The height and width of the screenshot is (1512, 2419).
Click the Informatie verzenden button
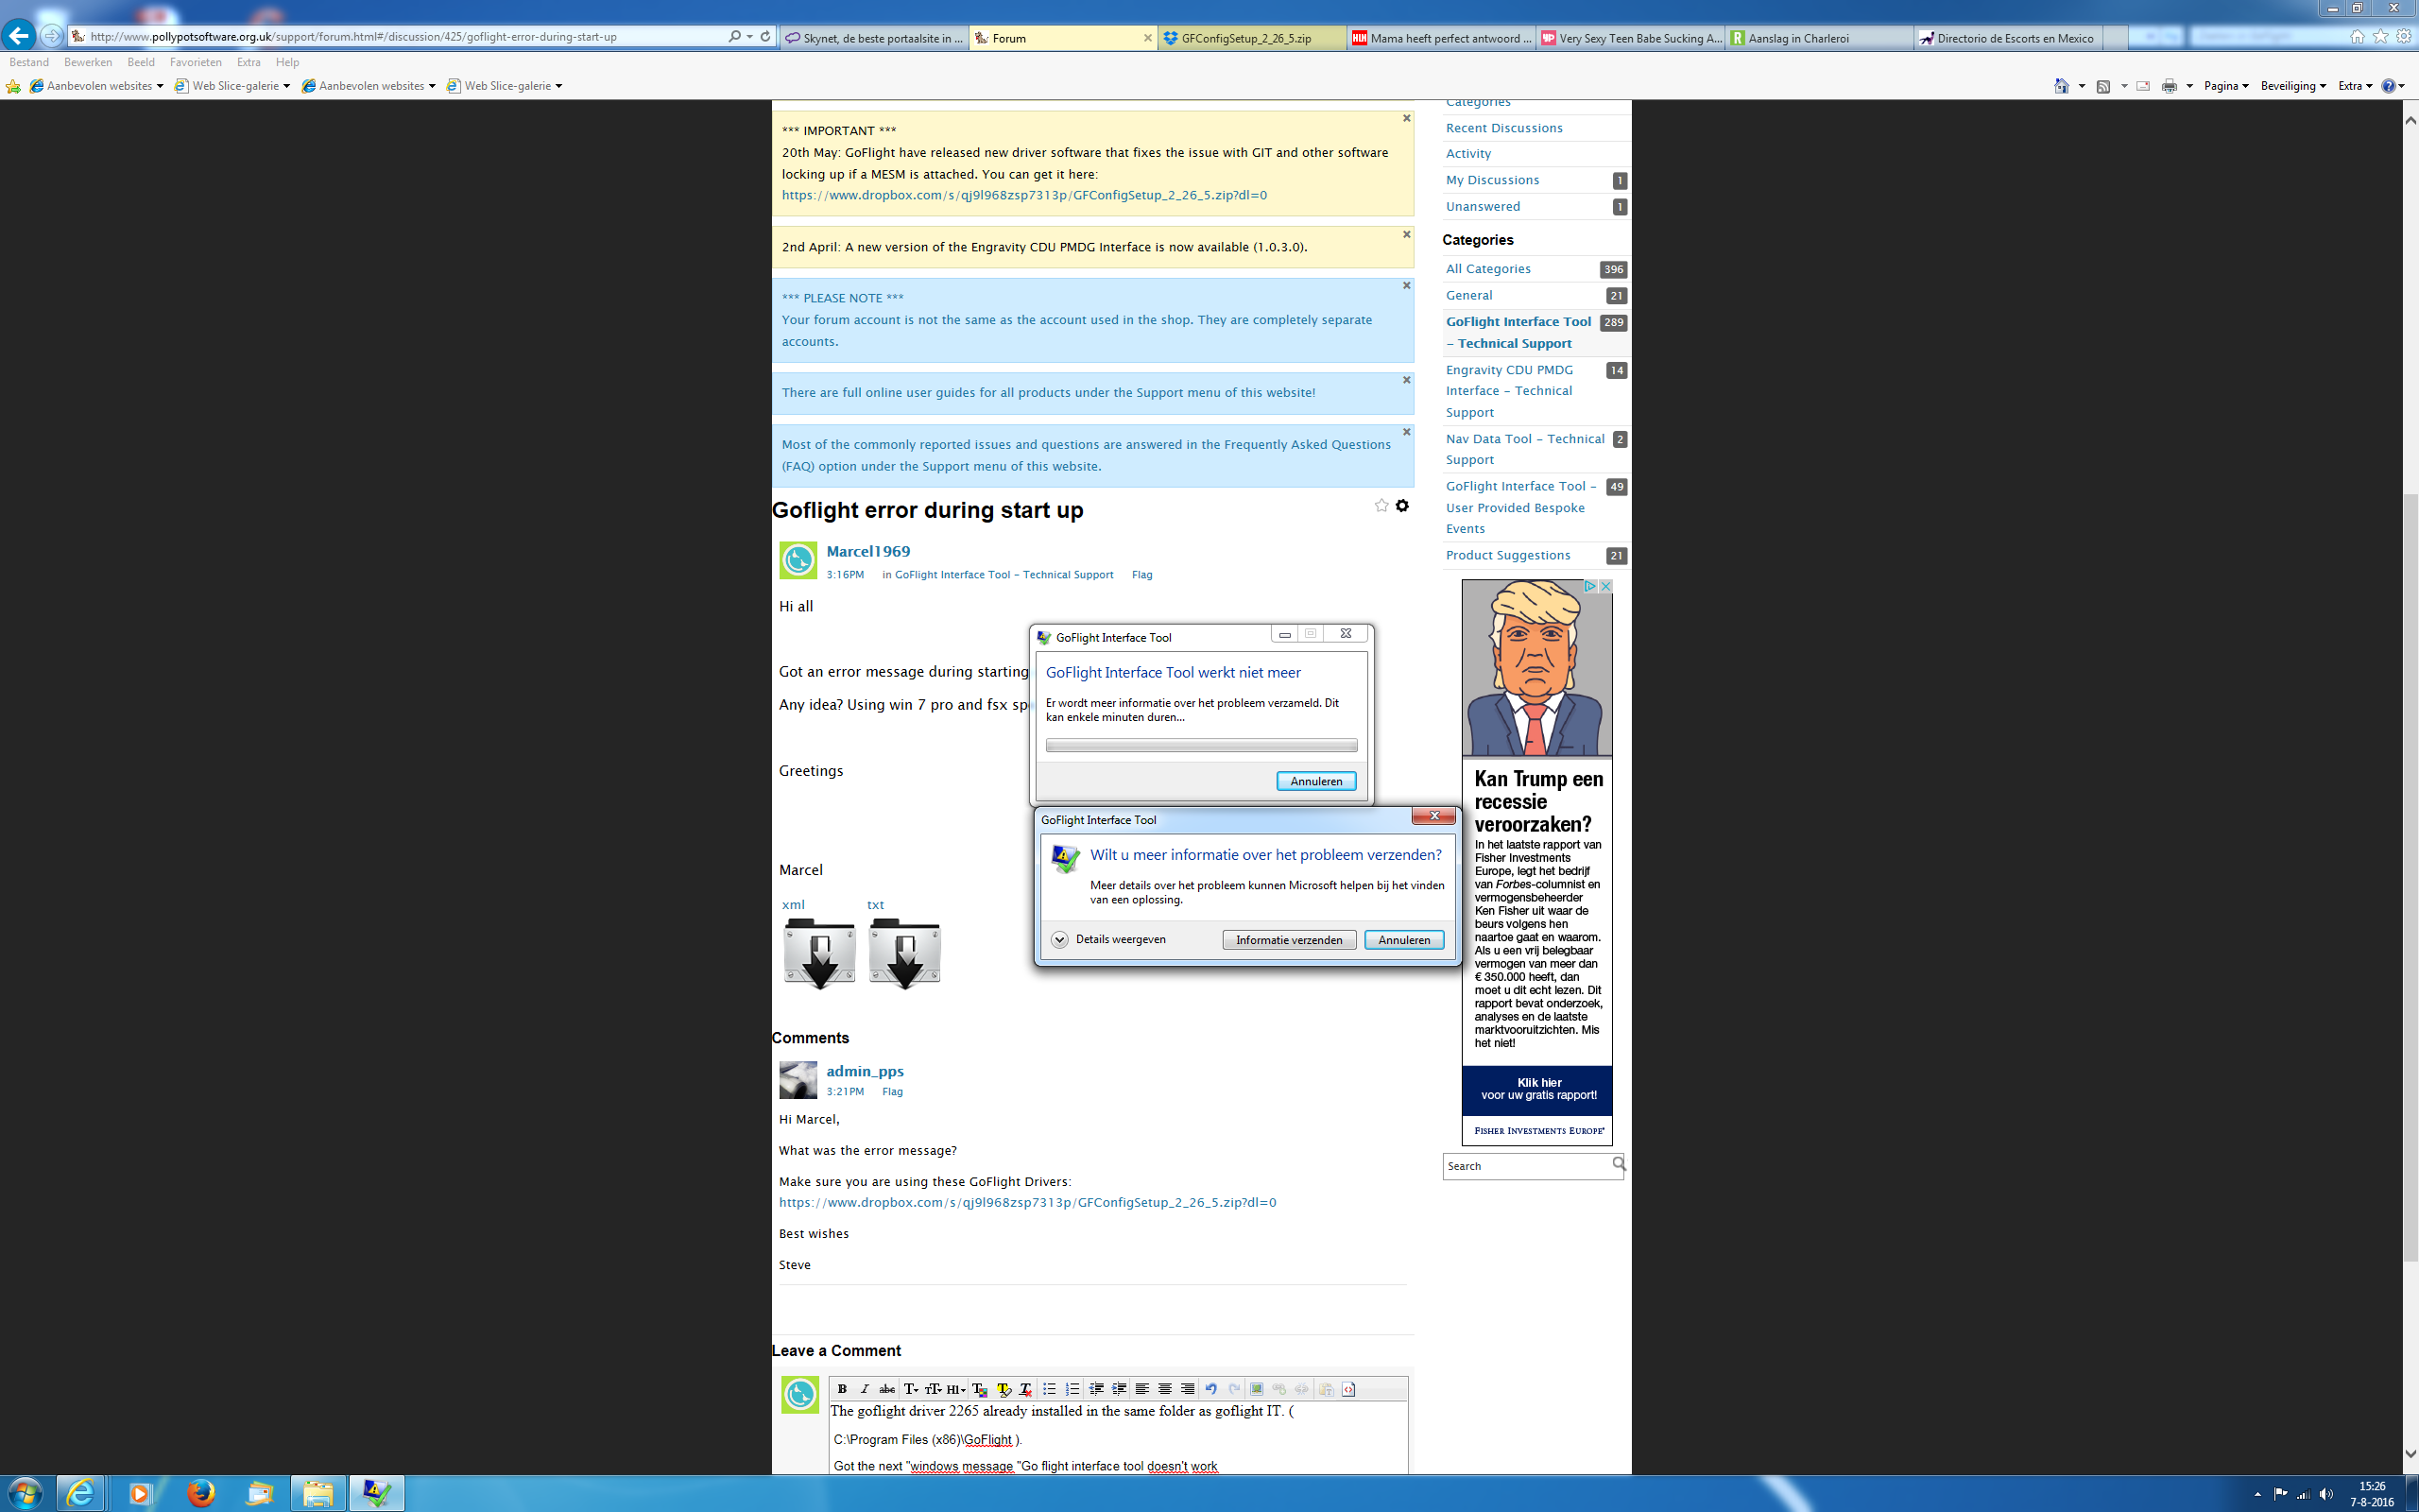pos(1289,940)
